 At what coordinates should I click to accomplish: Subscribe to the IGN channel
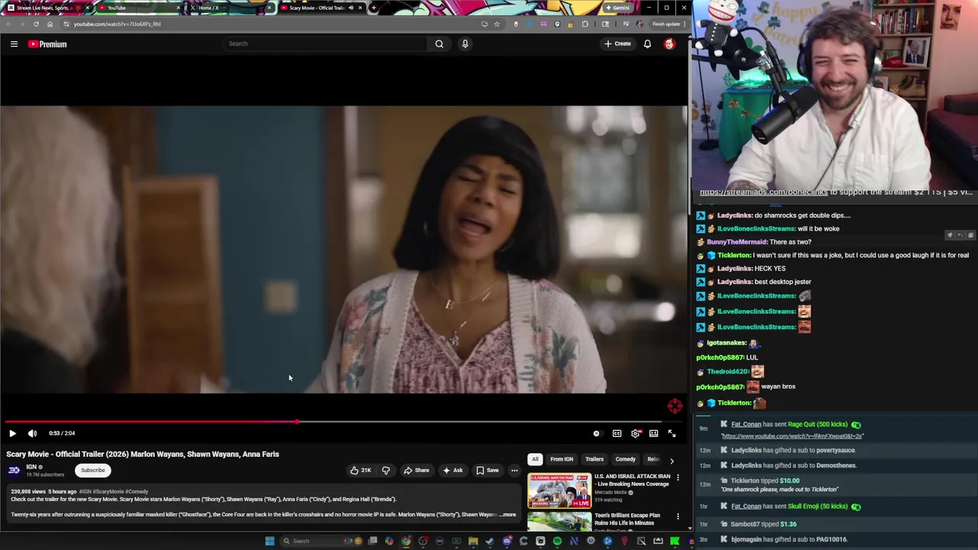(x=93, y=471)
